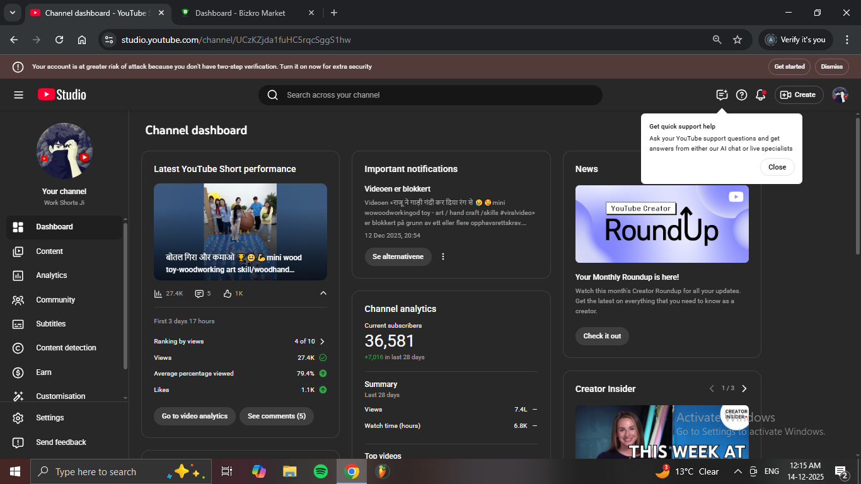Click the Go to video analytics button

coord(194,416)
